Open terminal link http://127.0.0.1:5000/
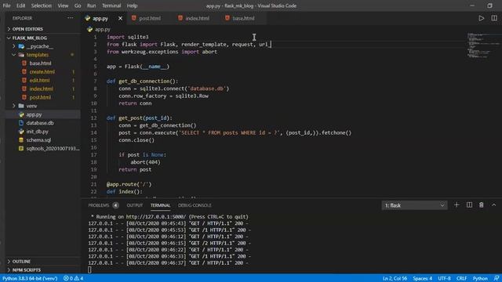Image resolution: width=502 pixels, height=282 pixels. click(155, 217)
